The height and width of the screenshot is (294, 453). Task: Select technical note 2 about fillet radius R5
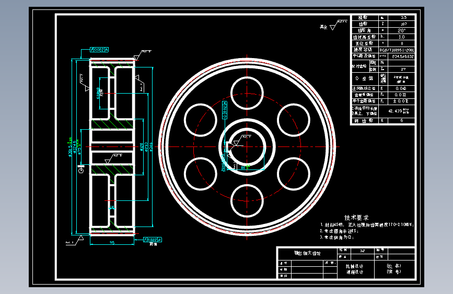[x=339, y=231]
